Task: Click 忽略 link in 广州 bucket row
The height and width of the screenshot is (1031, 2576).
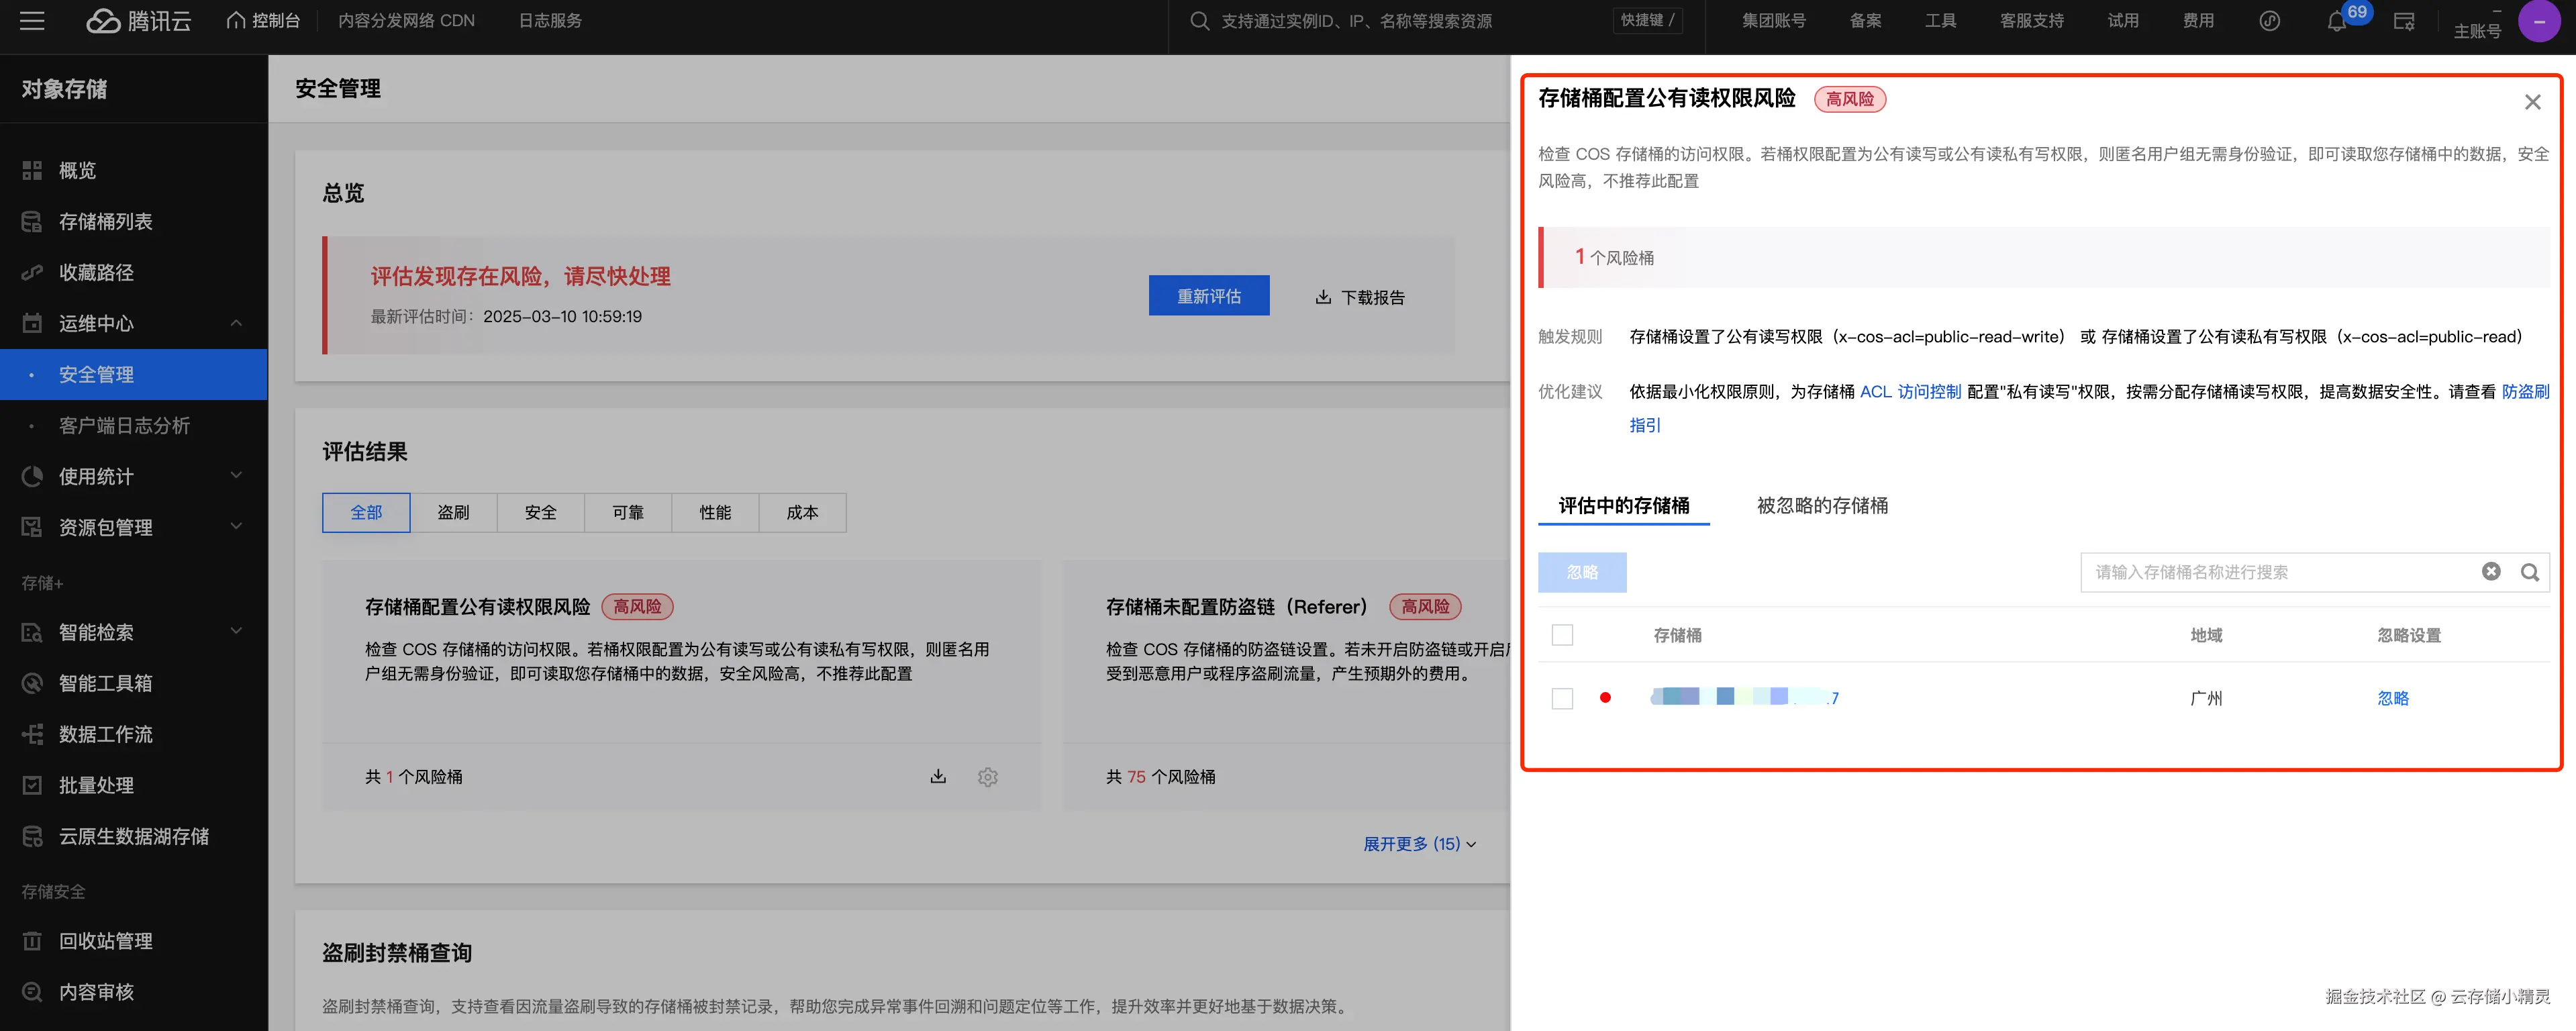Action: tap(2393, 699)
